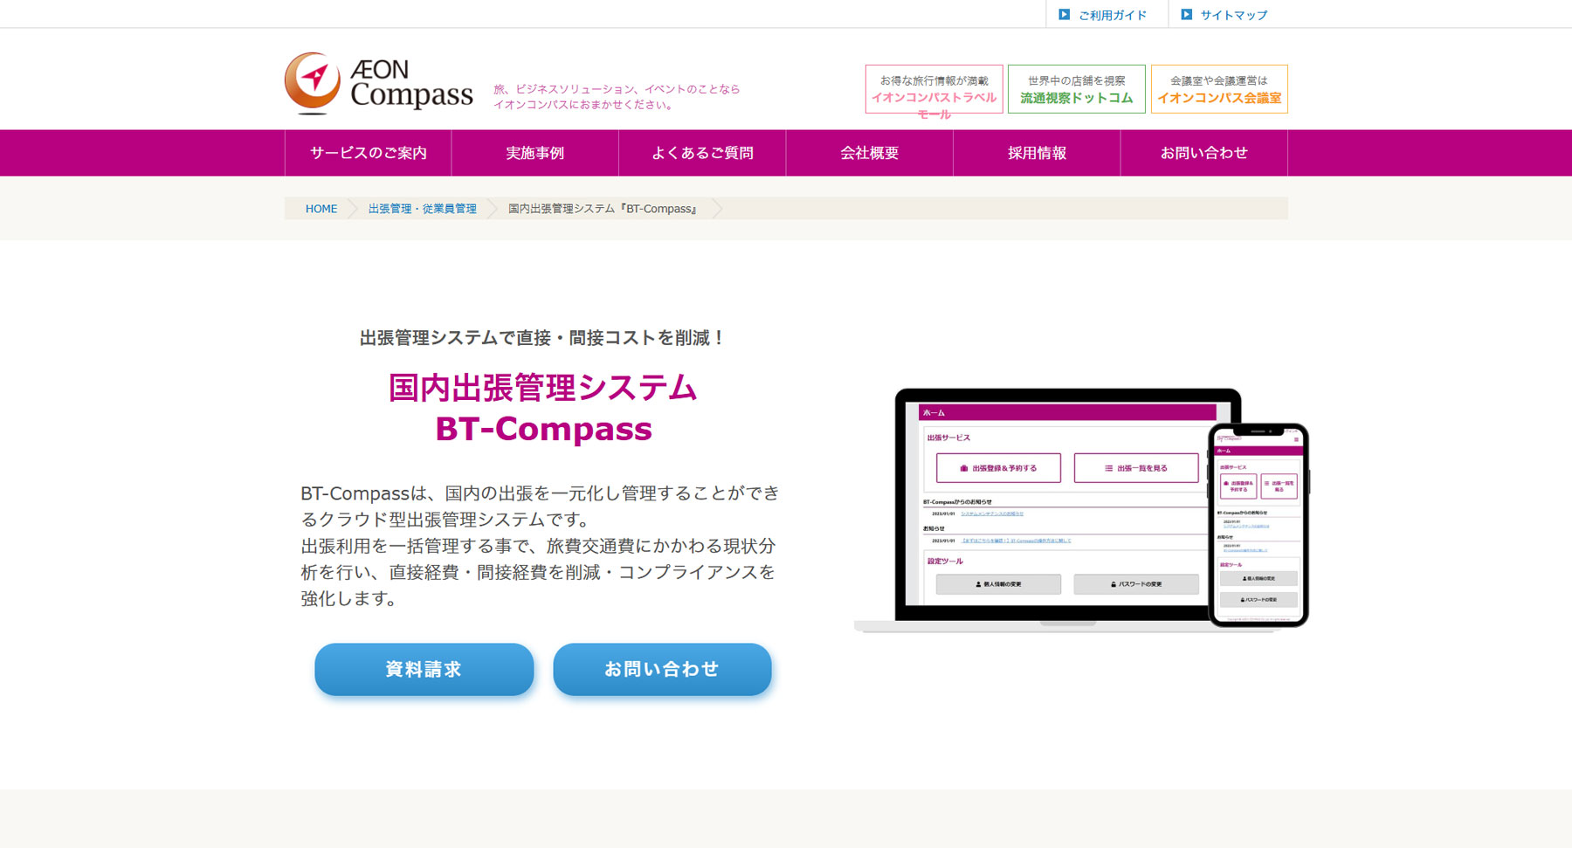Click お問い合わせ in the magenta navigation bar
The height and width of the screenshot is (848, 1572).
click(x=1203, y=153)
